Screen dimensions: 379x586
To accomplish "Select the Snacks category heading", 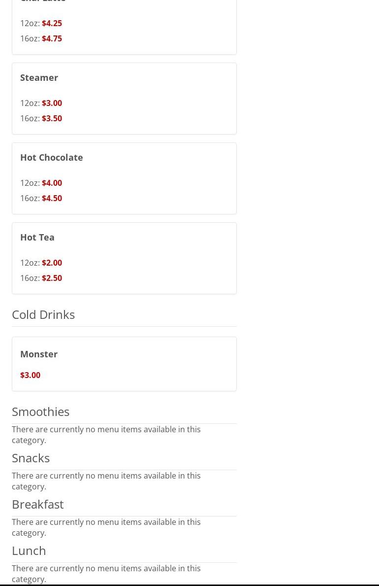I will pos(31,458).
